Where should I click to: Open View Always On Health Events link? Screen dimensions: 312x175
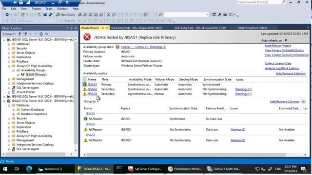click(x=284, y=50)
